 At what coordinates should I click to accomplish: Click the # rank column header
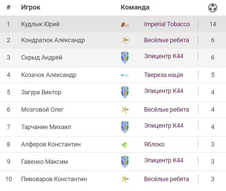point(9,7)
